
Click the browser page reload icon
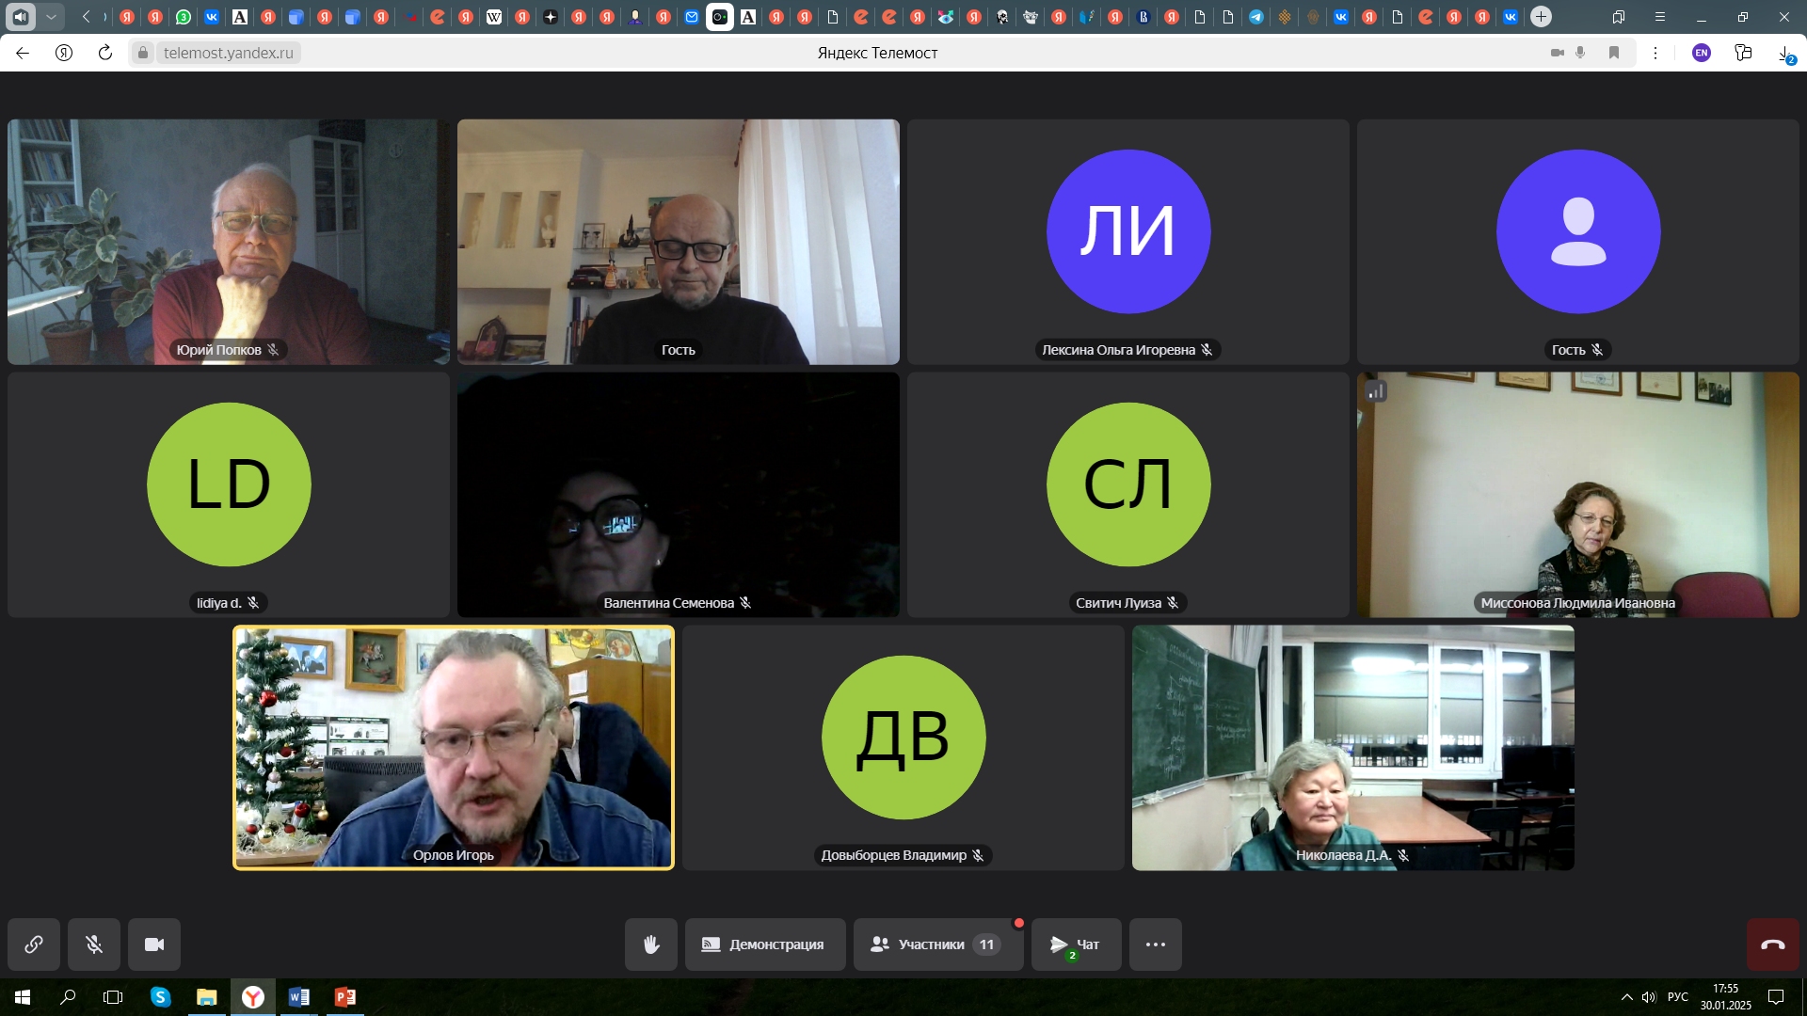pos(105,53)
